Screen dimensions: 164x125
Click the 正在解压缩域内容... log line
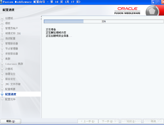pos(57,33)
